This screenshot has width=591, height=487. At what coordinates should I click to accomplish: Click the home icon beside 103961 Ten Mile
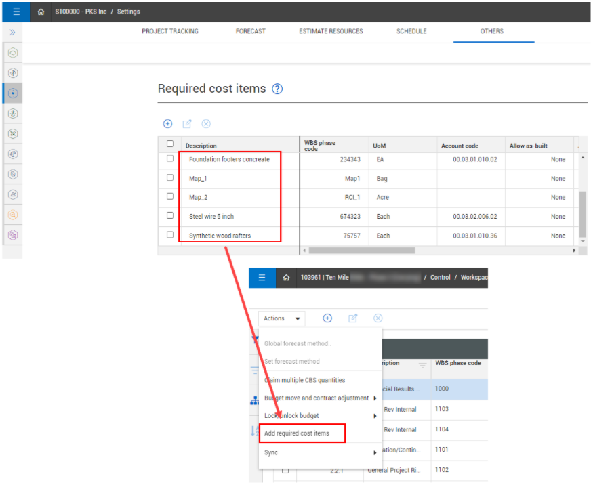coord(287,278)
